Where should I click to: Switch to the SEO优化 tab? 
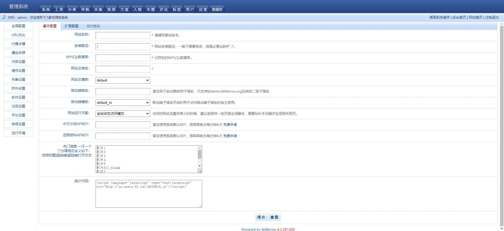pyautogui.click(x=93, y=26)
